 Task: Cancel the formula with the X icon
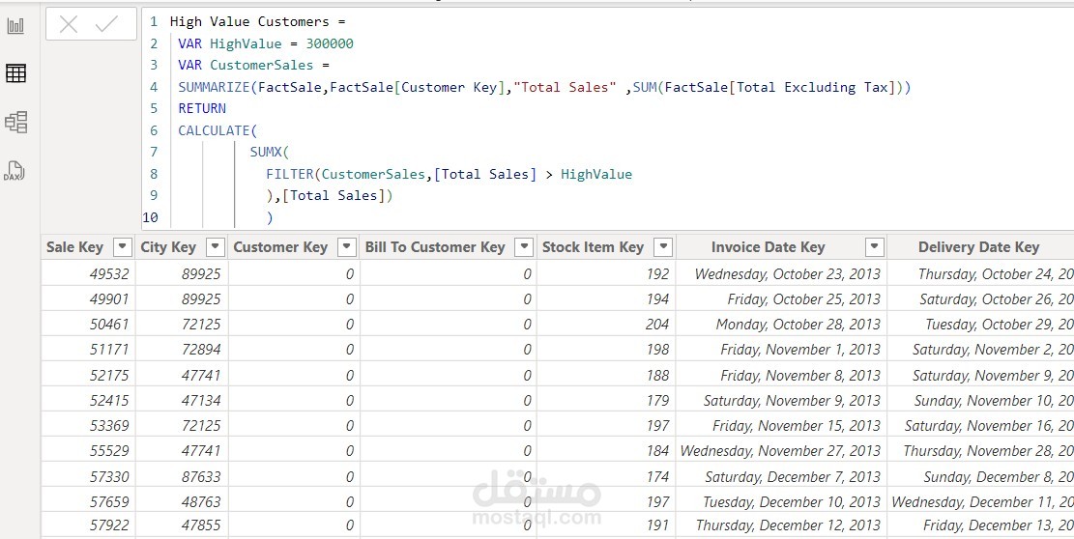[69, 25]
